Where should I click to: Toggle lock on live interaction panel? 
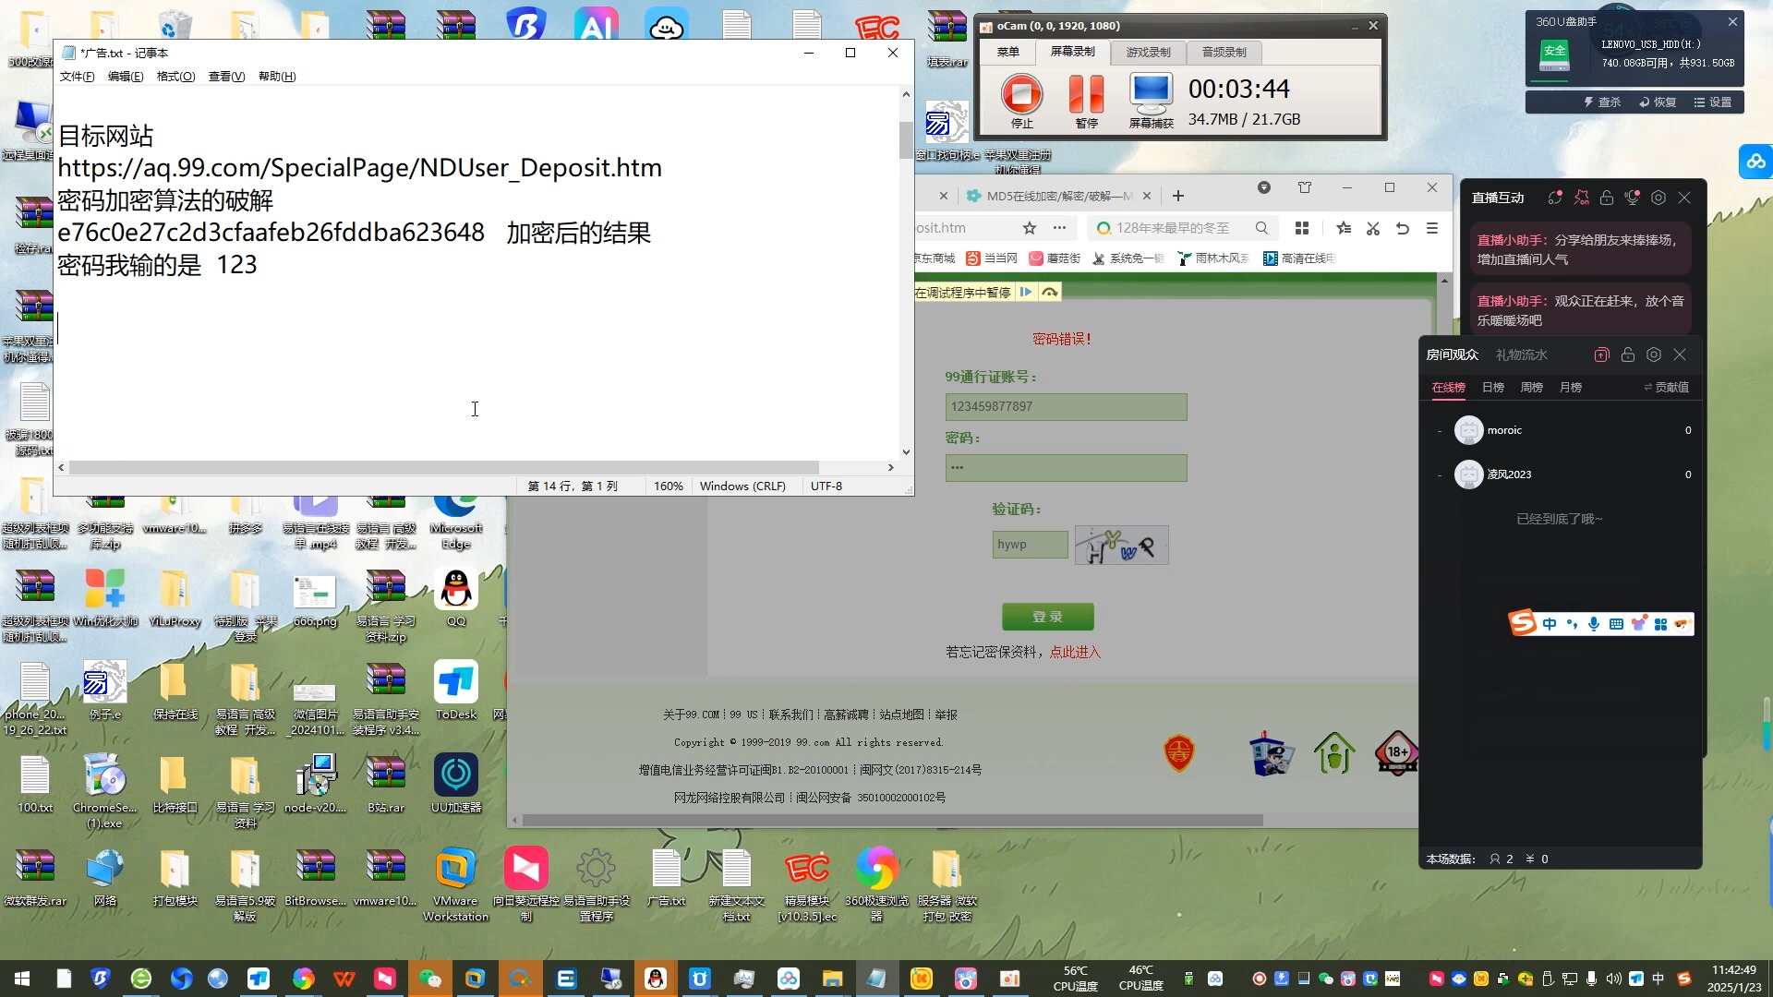pyautogui.click(x=1607, y=198)
